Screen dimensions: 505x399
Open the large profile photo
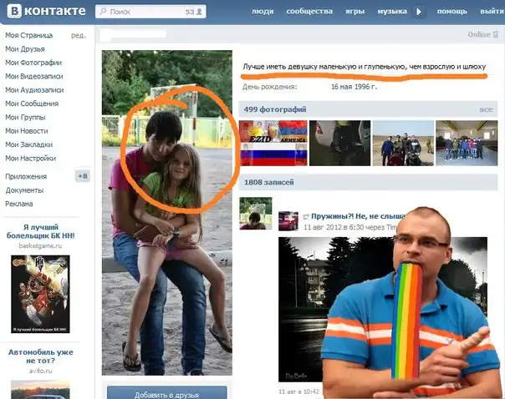(166, 212)
